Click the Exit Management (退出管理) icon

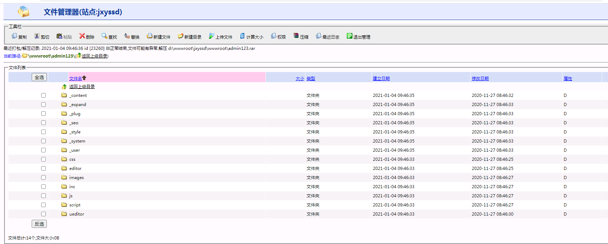(350, 36)
